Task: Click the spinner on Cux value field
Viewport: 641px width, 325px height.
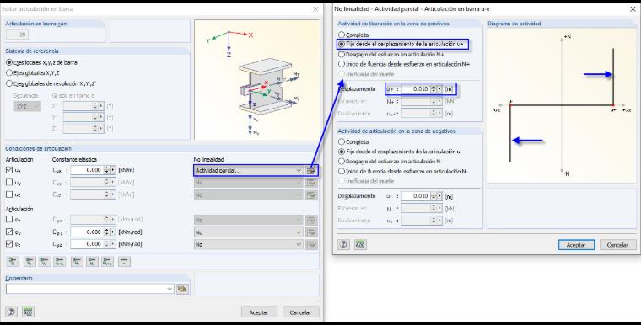Action: (x=107, y=170)
